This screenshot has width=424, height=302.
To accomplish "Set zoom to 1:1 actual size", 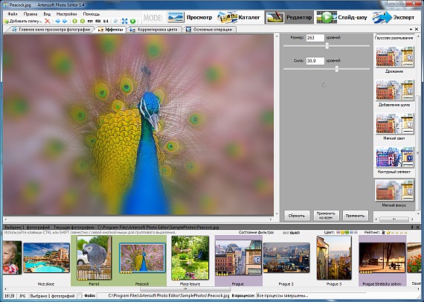I will 106,21.
